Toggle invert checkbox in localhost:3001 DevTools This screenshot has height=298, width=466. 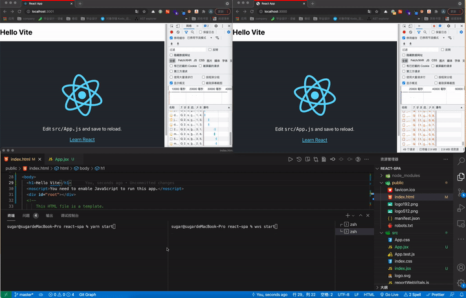(210, 50)
